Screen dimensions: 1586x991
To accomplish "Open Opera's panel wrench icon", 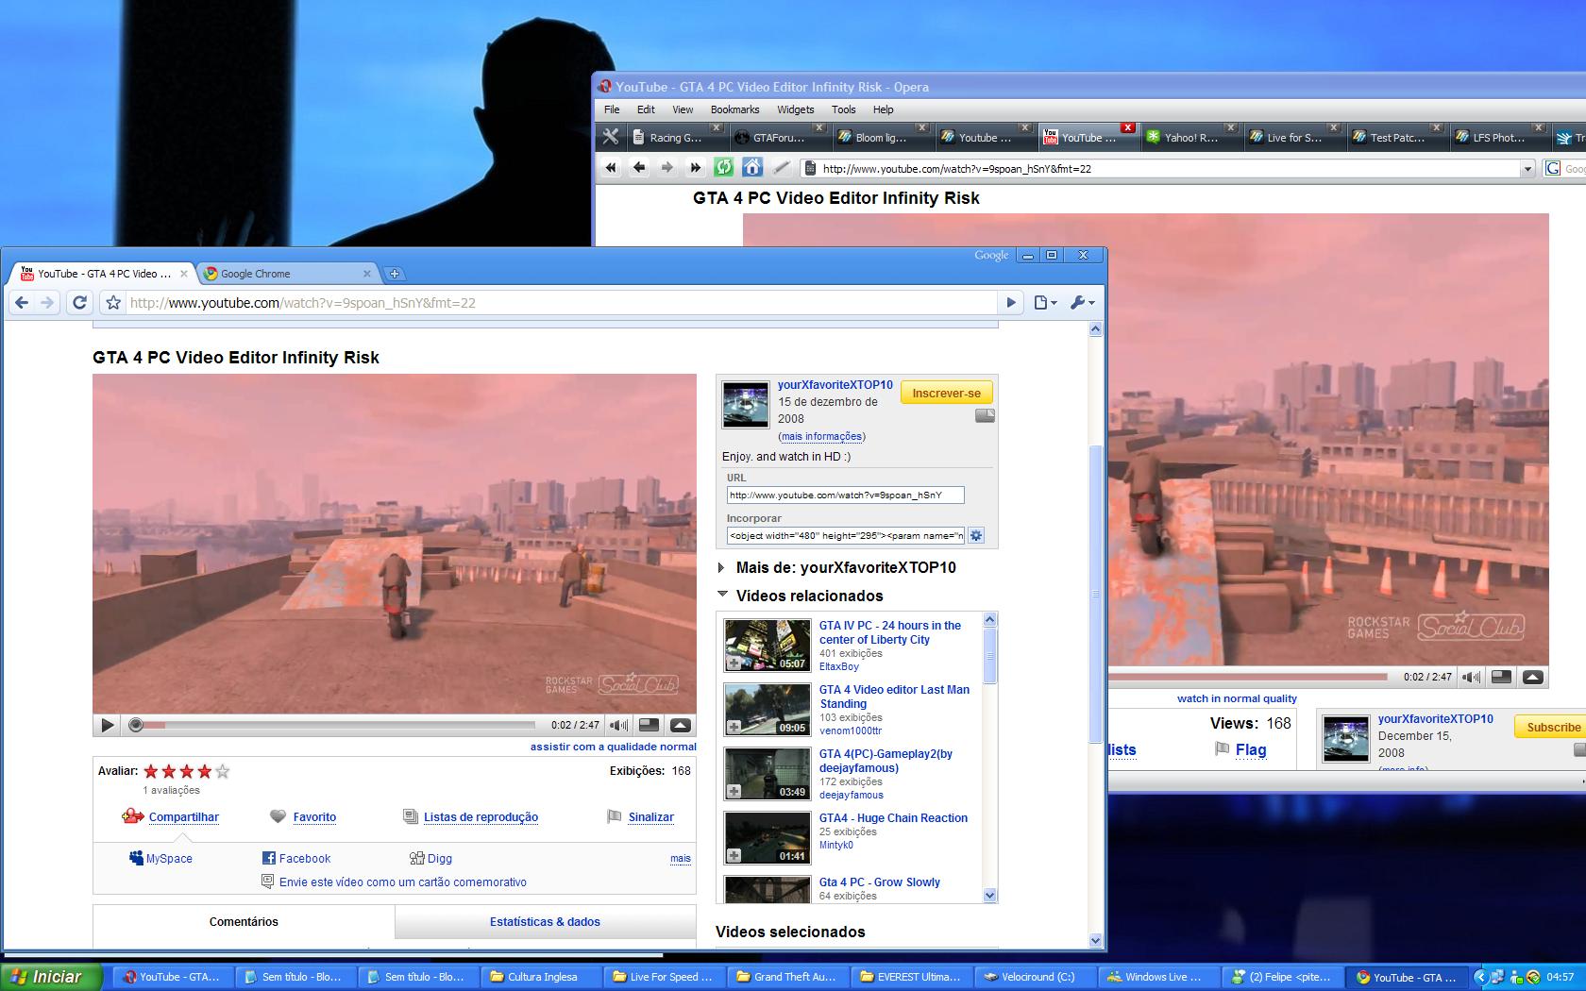I will pos(611,137).
